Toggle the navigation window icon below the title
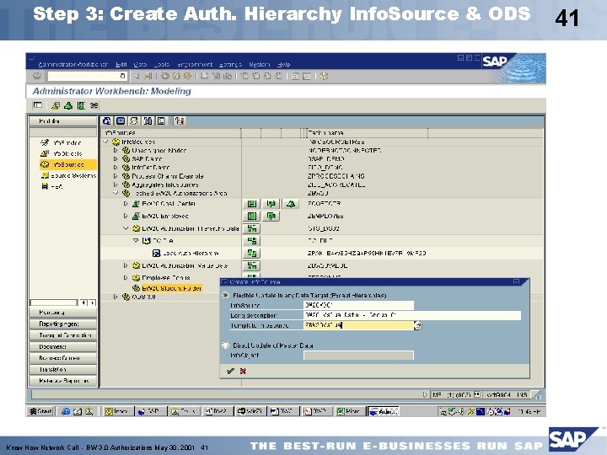Image resolution: width=607 pixels, height=455 pixels. 38,105
